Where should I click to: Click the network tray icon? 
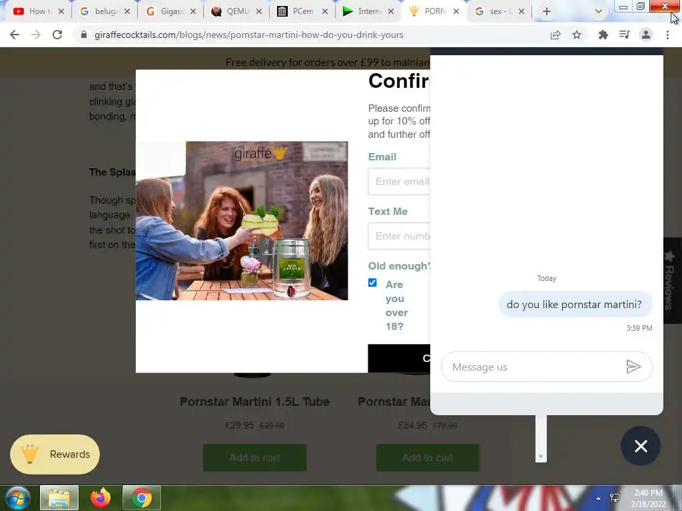[x=615, y=498]
